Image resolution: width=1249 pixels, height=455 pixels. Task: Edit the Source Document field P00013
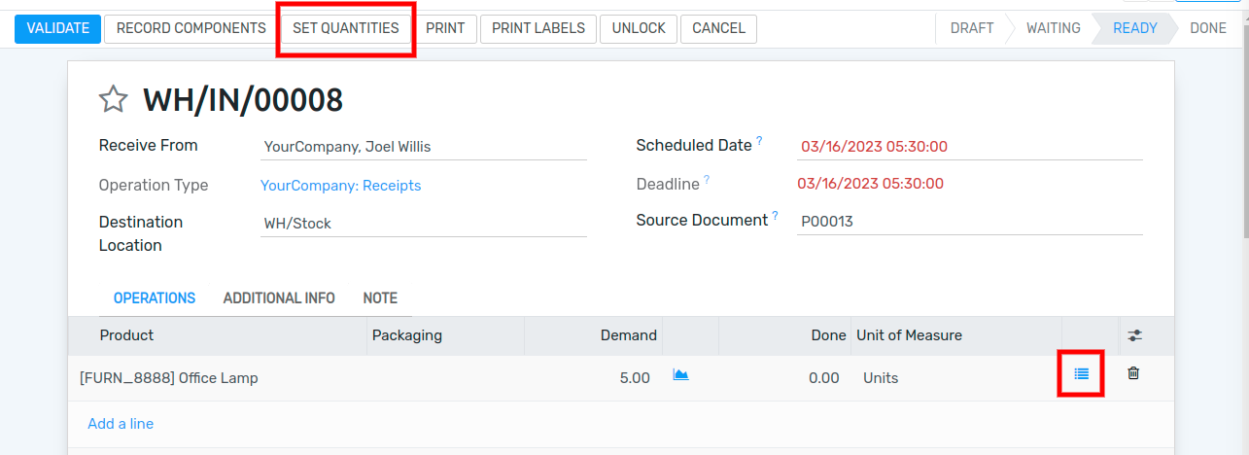click(x=970, y=221)
